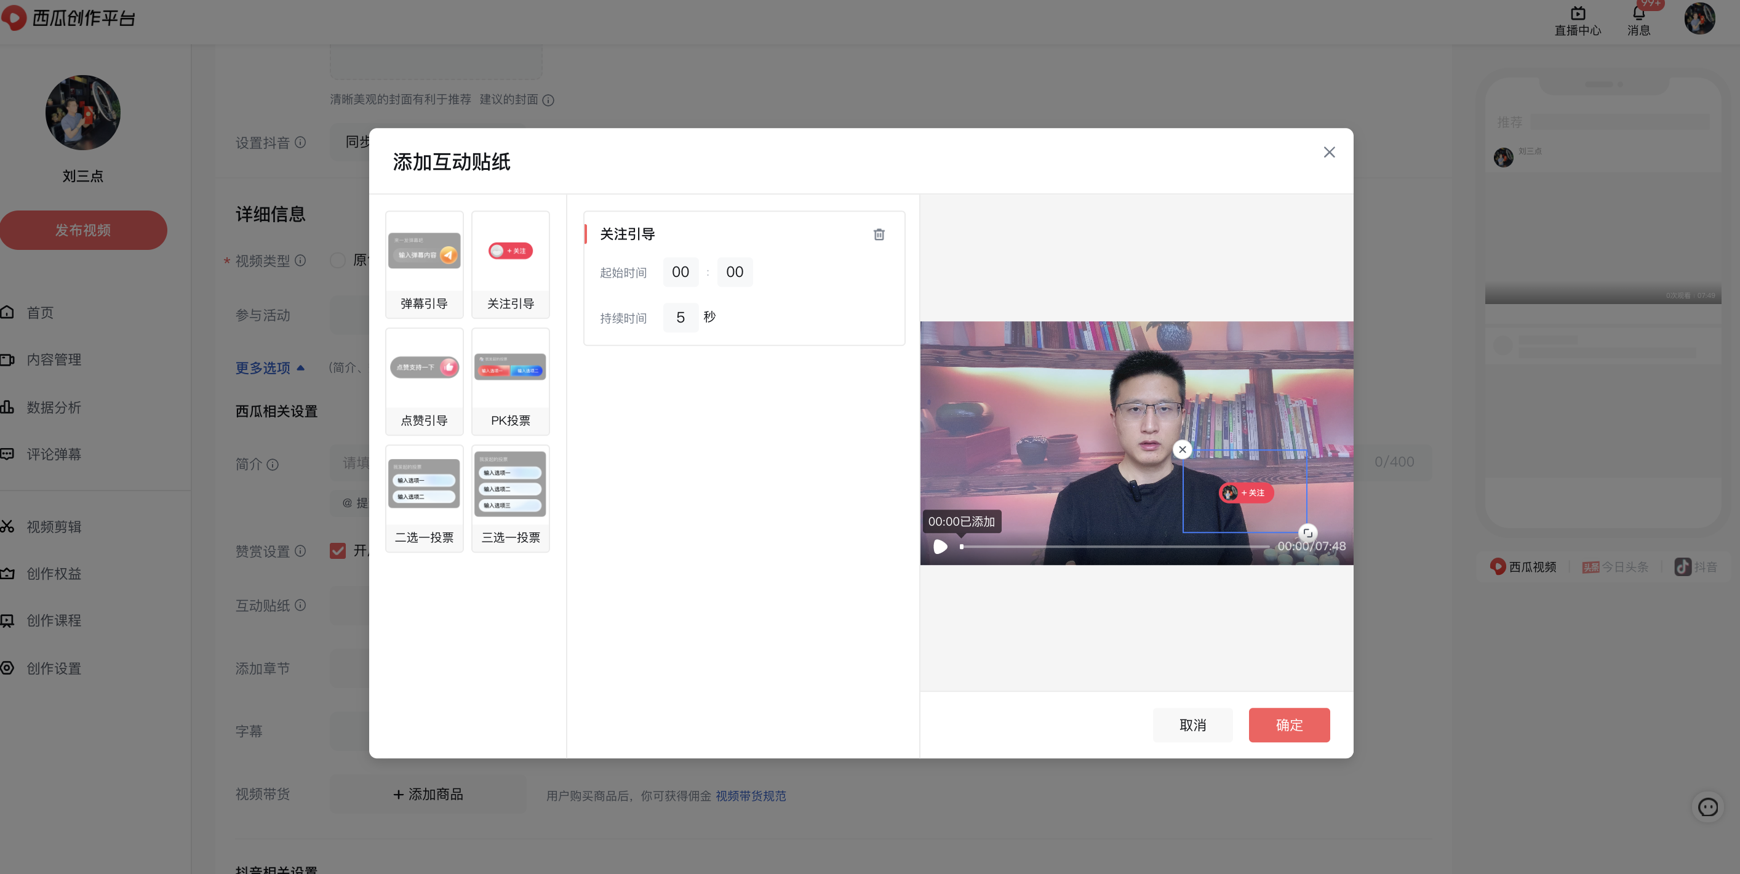Screen dimensions: 1740x874
Task: Pick the 三选一投票 sticker
Action: coord(511,498)
